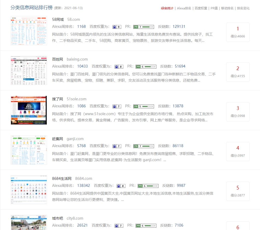Click Alexa rank 26521 for 城市吧
Viewport: 260px width, 230px height.
coord(82,225)
